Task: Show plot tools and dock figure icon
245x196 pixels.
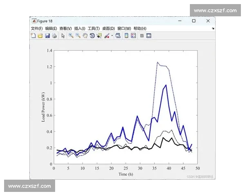Action: (x=149, y=36)
